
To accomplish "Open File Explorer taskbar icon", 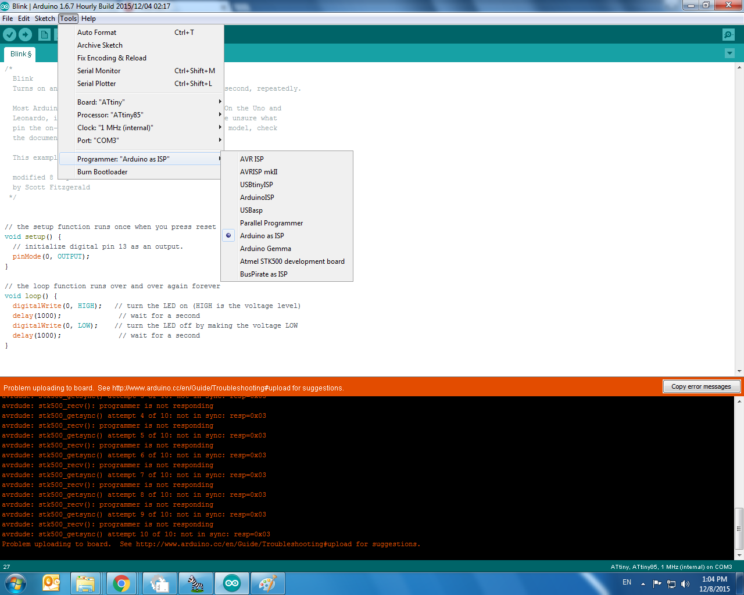I will pos(85,583).
